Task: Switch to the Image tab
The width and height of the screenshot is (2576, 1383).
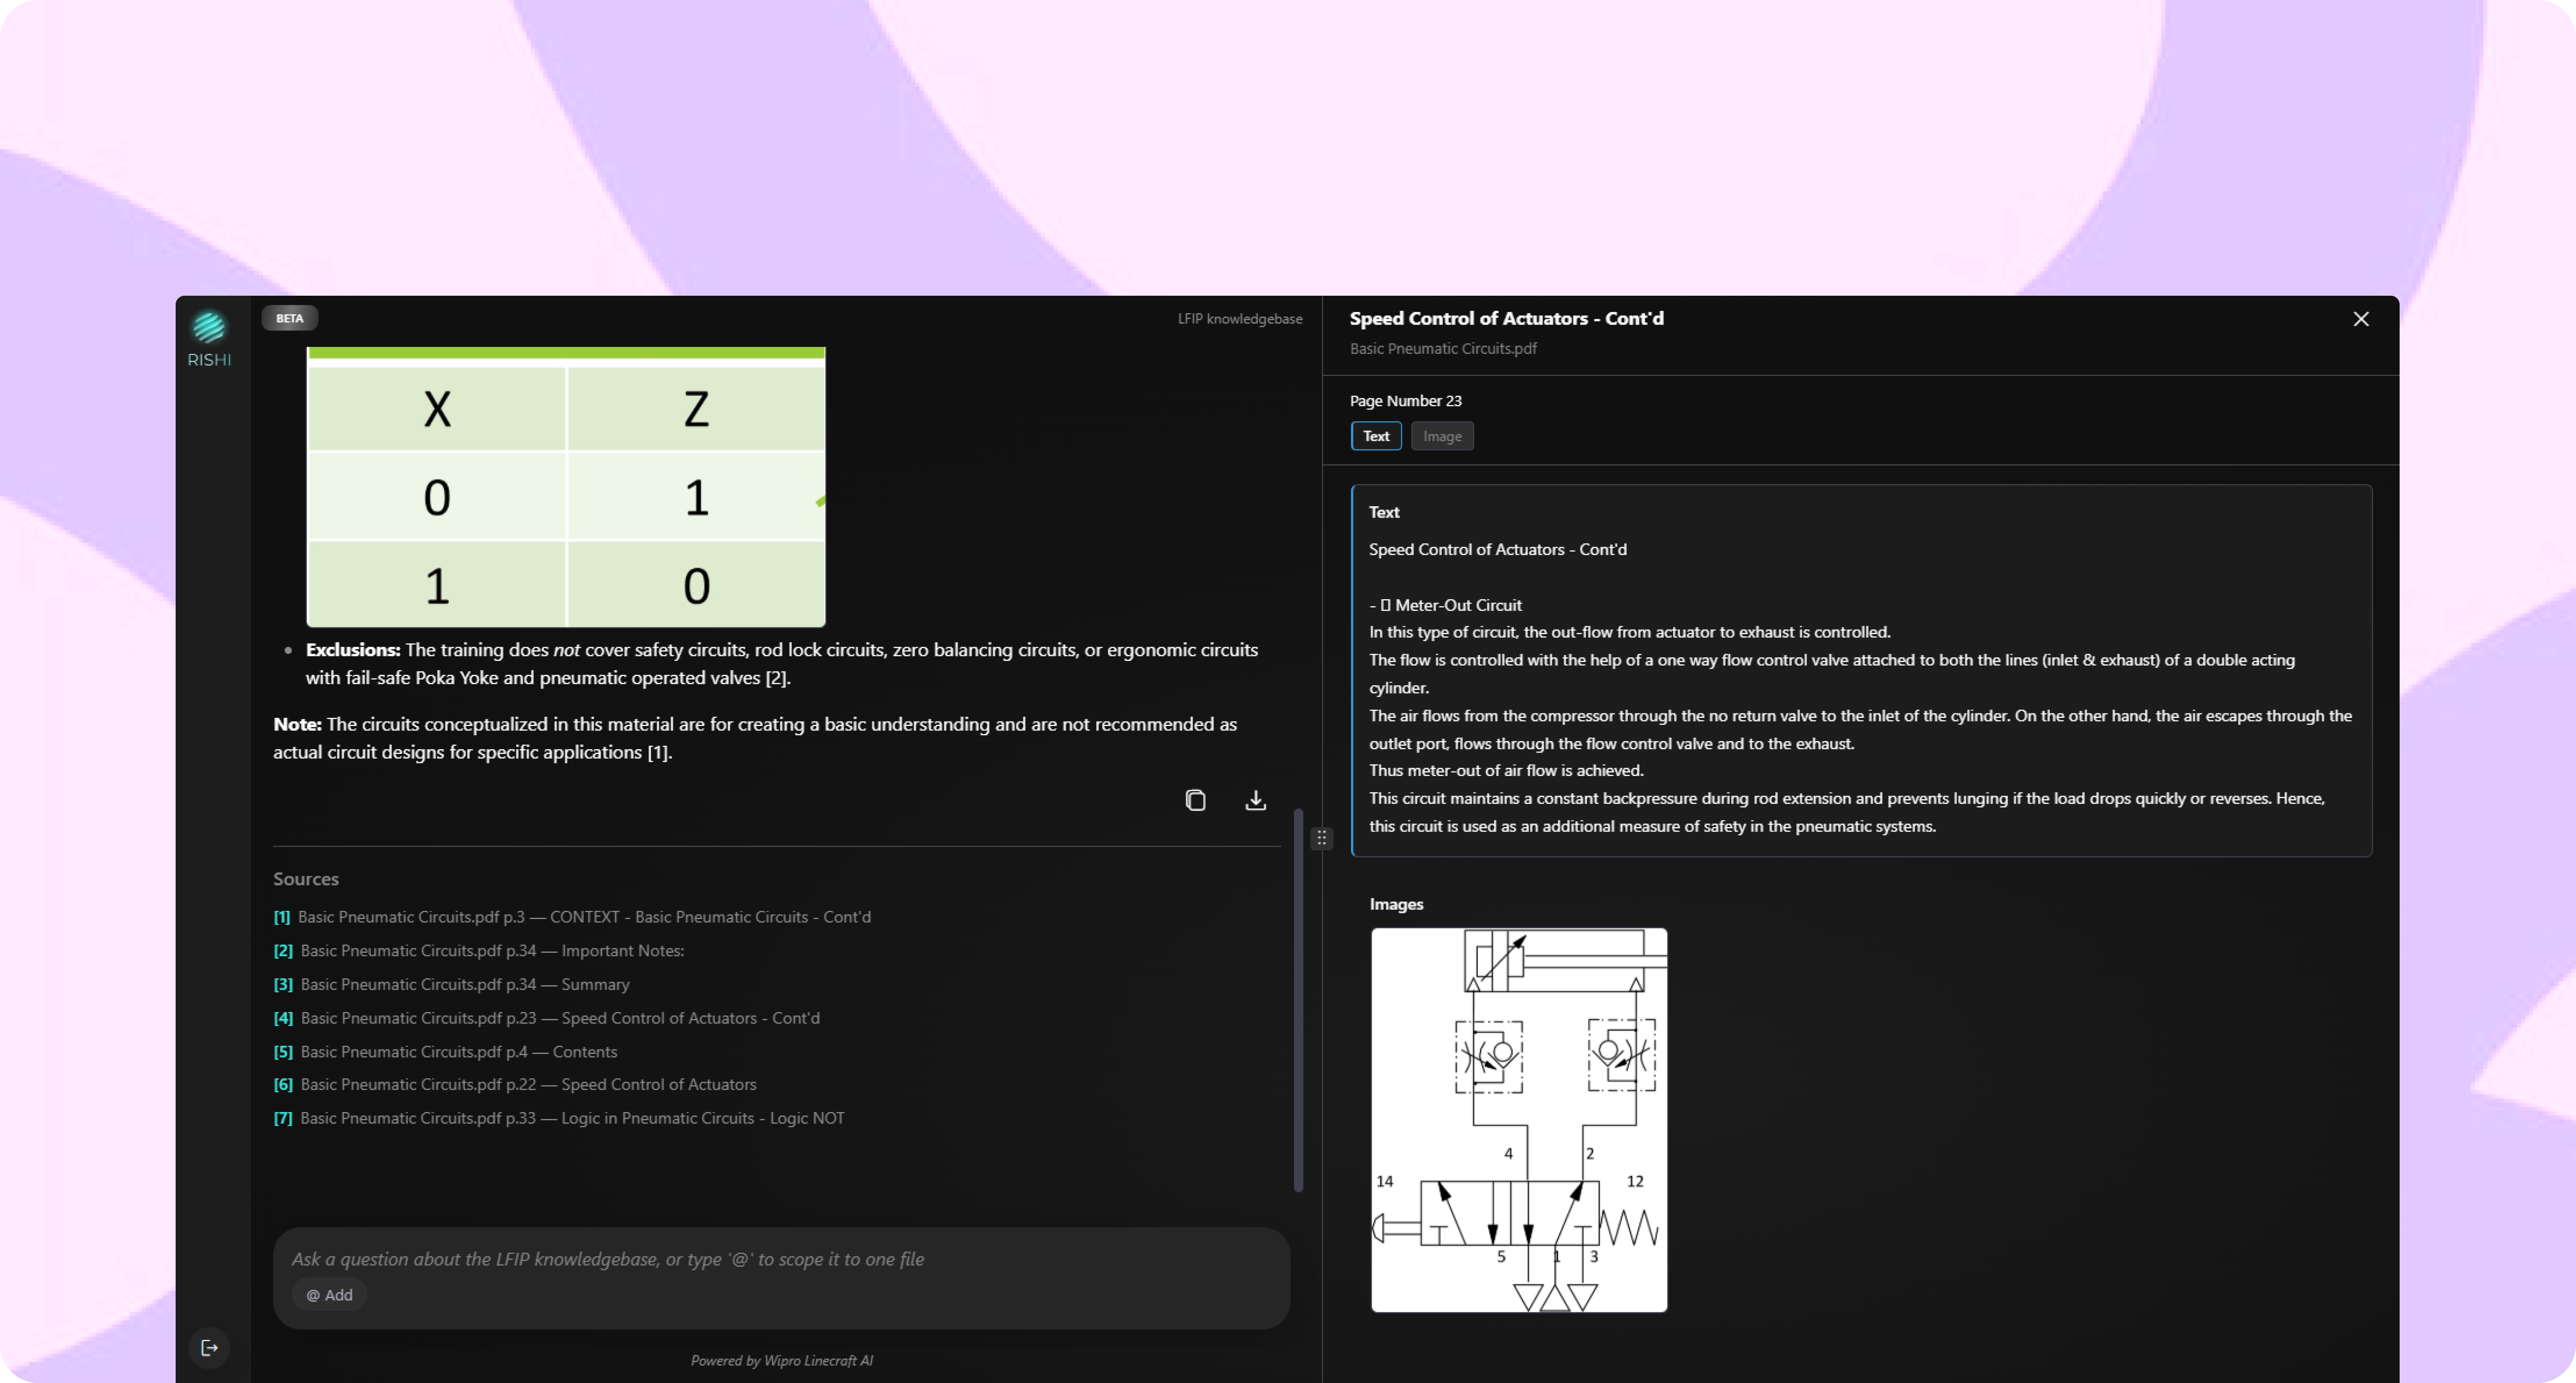Action: point(1442,436)
